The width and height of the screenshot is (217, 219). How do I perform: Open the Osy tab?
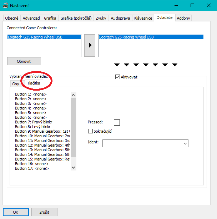16,84
